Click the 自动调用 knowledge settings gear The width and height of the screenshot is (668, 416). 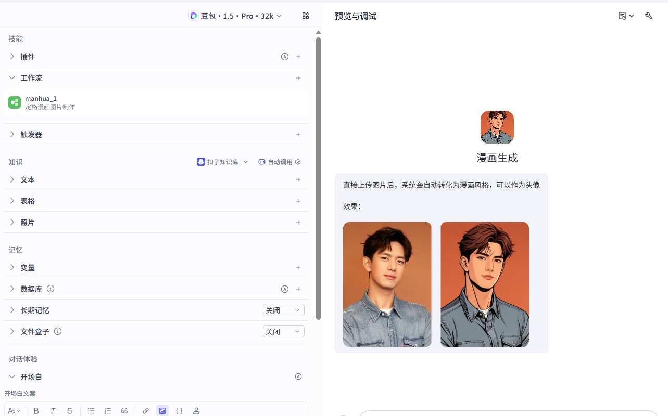coord(298,162)
